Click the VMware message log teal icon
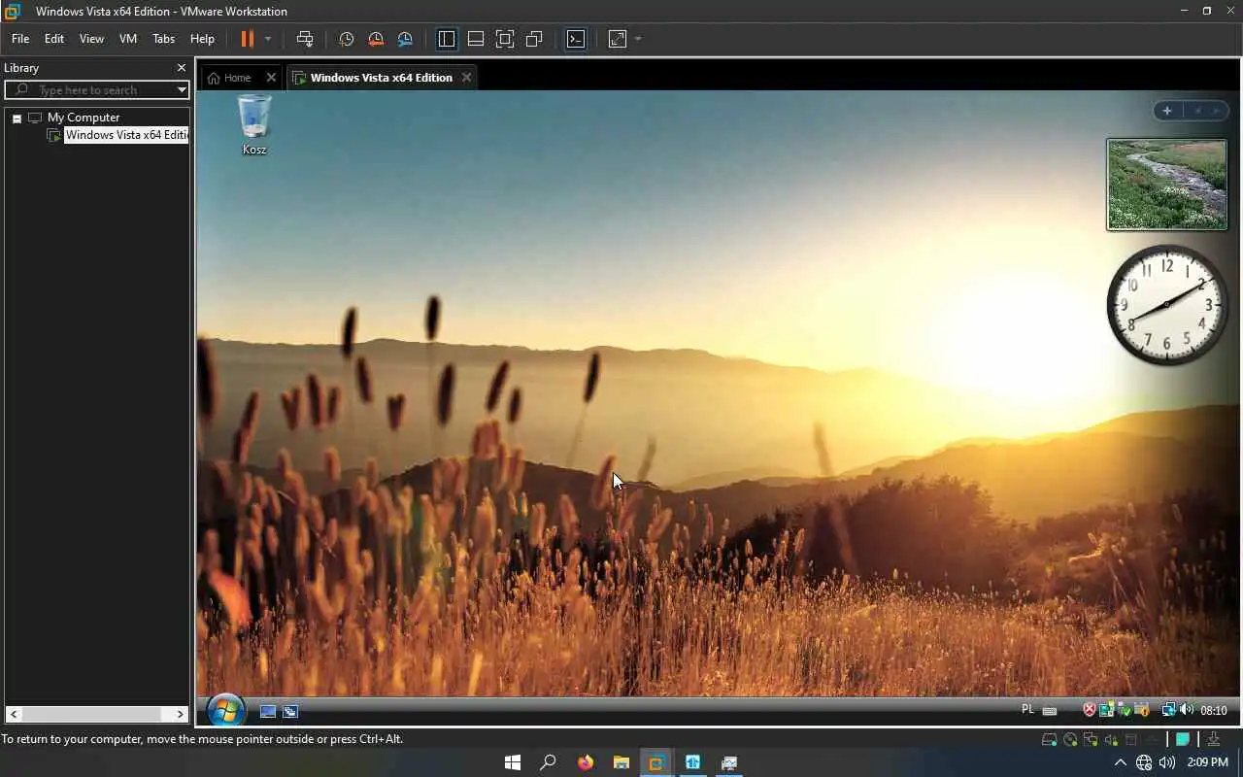Screen dimensions: 1243x777 [1183, 740]
